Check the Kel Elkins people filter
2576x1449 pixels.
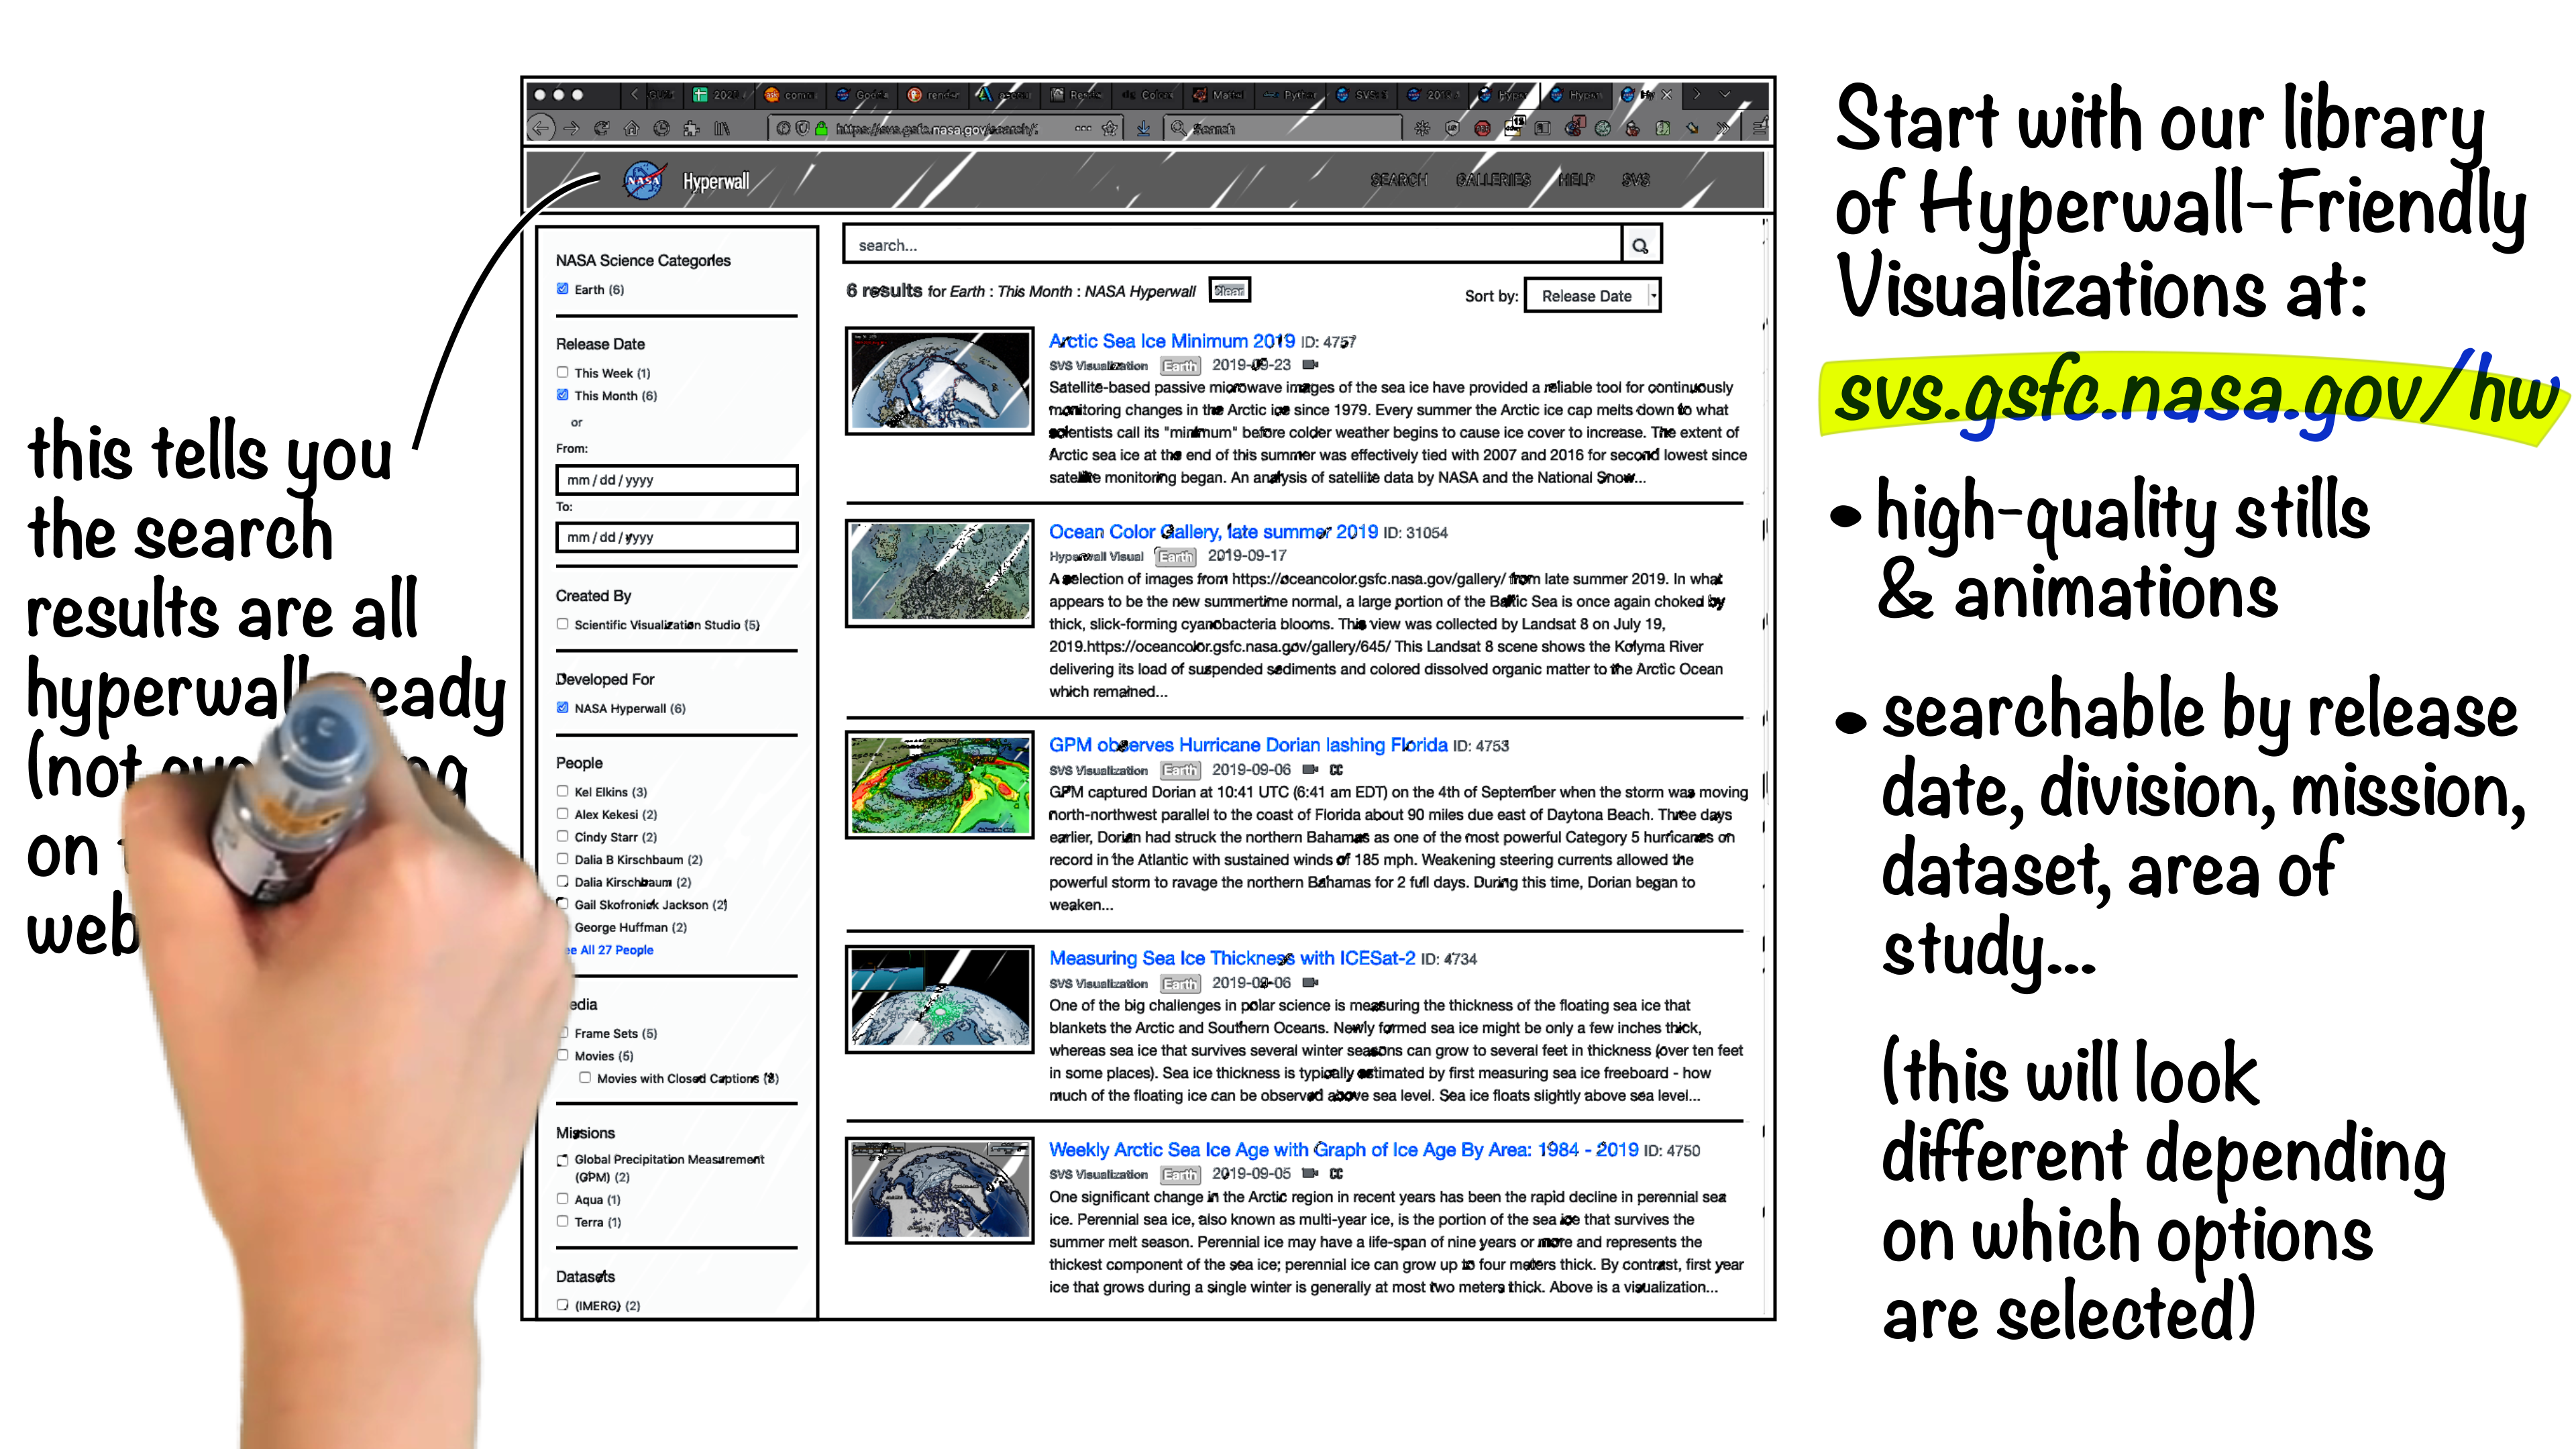(x=562, y=791)
